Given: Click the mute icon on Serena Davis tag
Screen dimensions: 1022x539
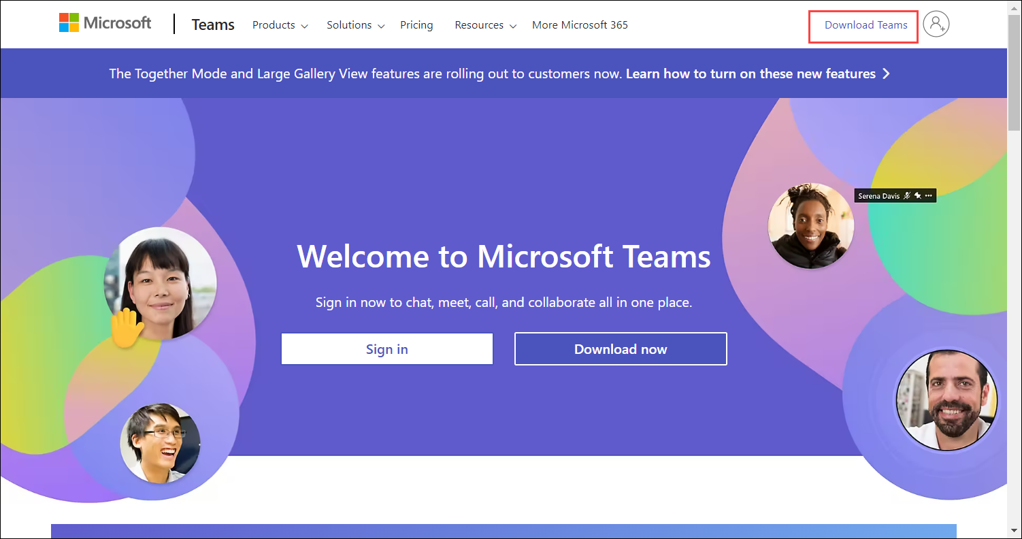Looking at the screenshot, I should 907,196.
